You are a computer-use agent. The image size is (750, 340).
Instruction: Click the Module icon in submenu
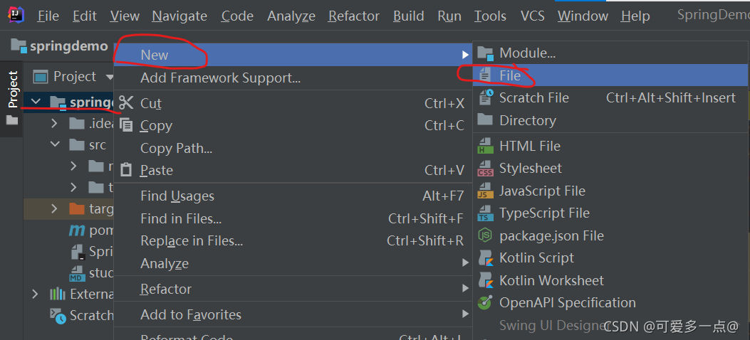[485, 53]
